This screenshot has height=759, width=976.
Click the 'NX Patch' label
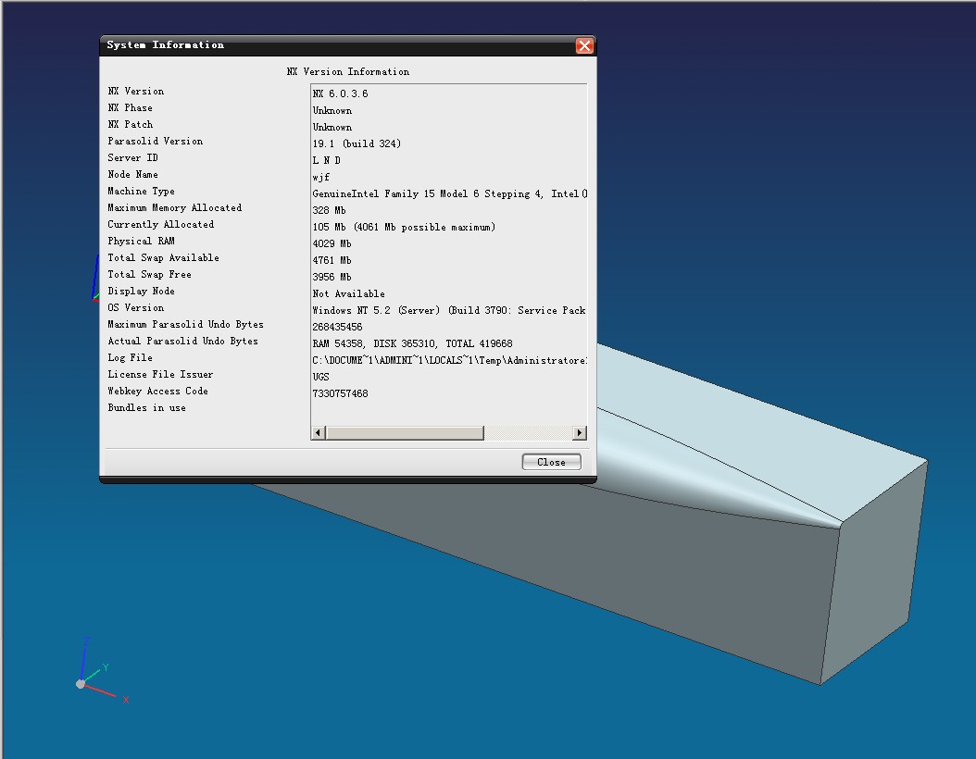(x=130, y=124)
